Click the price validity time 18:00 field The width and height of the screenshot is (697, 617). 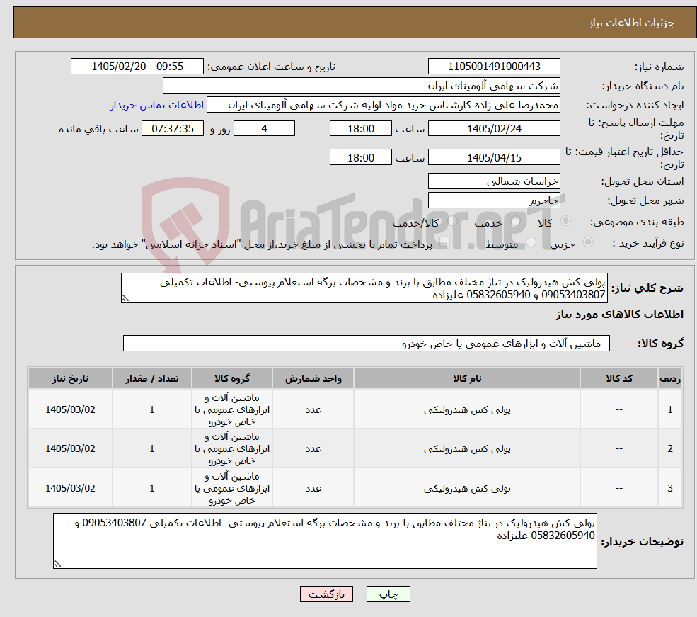coord(360,157)
